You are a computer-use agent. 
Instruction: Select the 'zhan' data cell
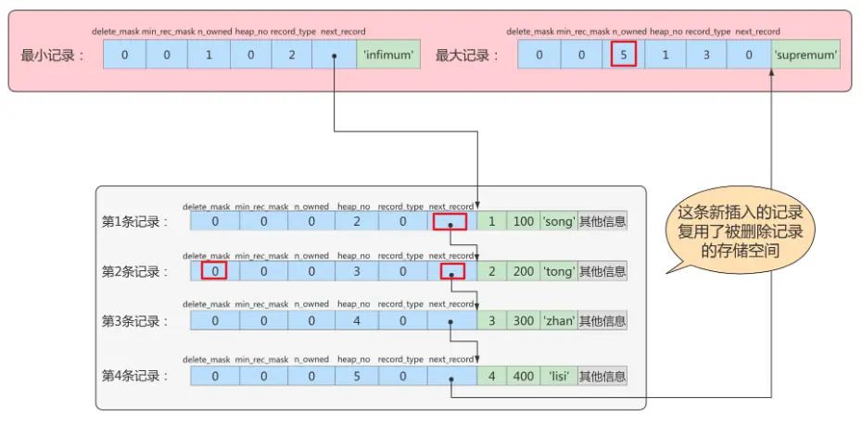point(559,321)
